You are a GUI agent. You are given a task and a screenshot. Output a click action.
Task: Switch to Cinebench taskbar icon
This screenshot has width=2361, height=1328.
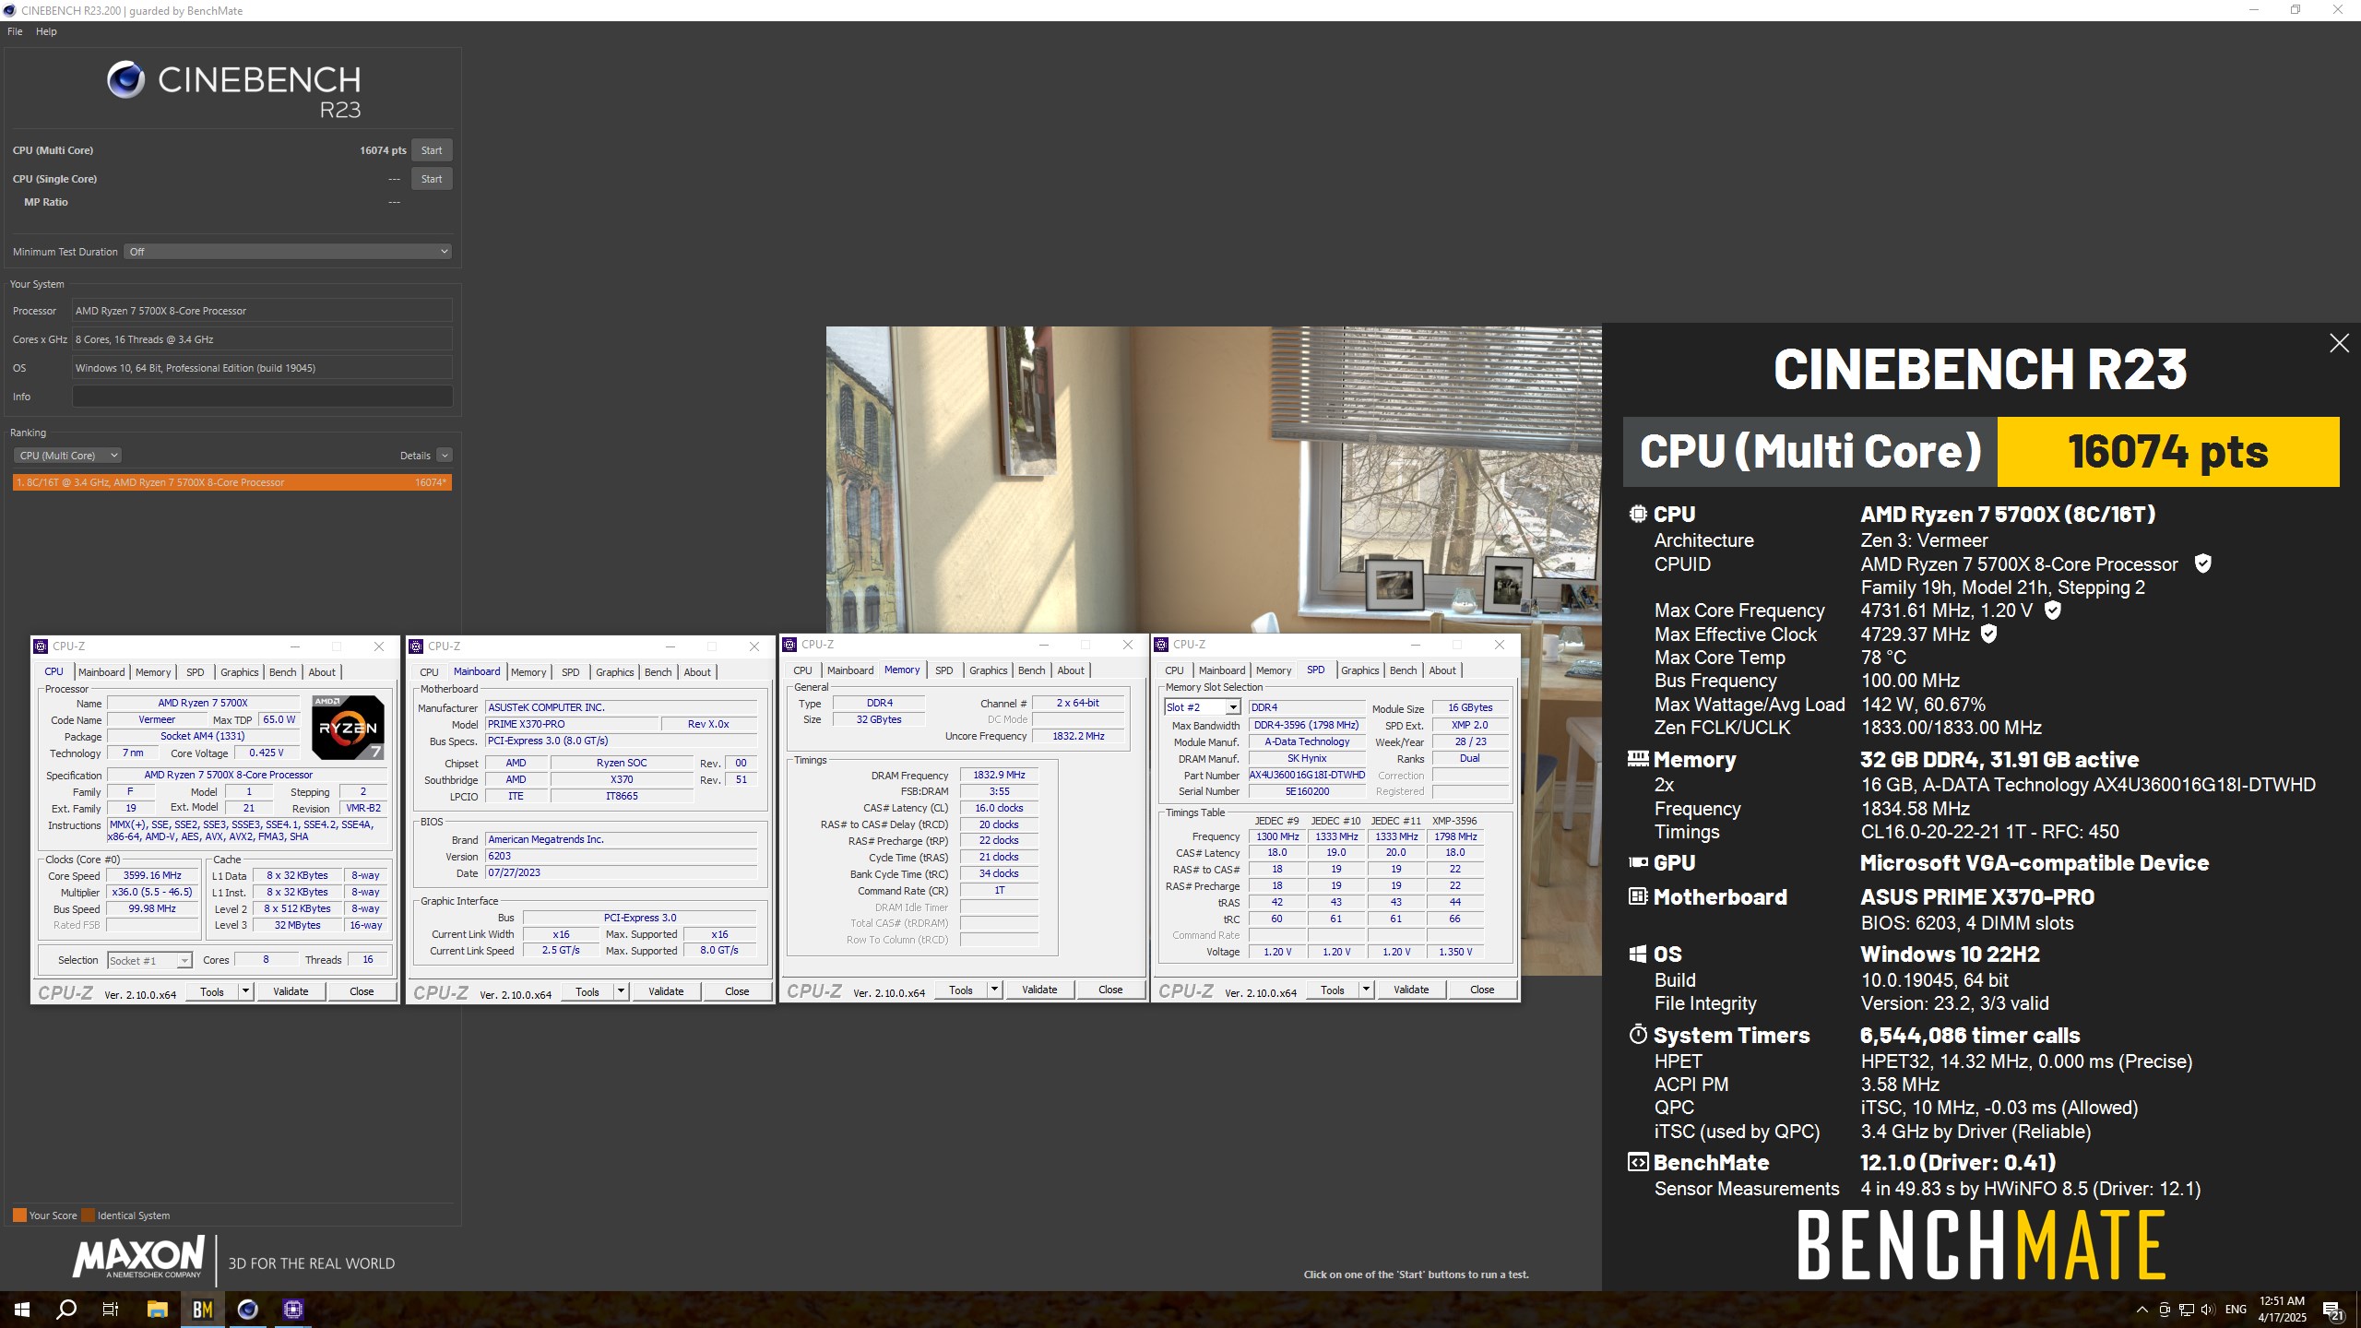(x=247, y=1310)
